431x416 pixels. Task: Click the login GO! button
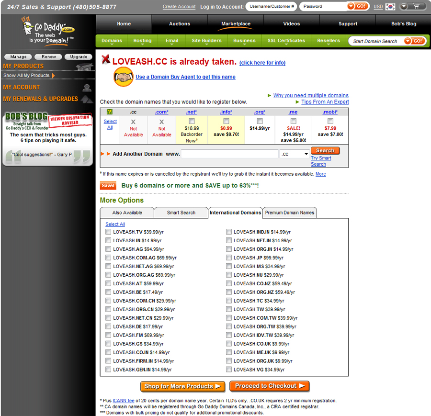point(358,6)
